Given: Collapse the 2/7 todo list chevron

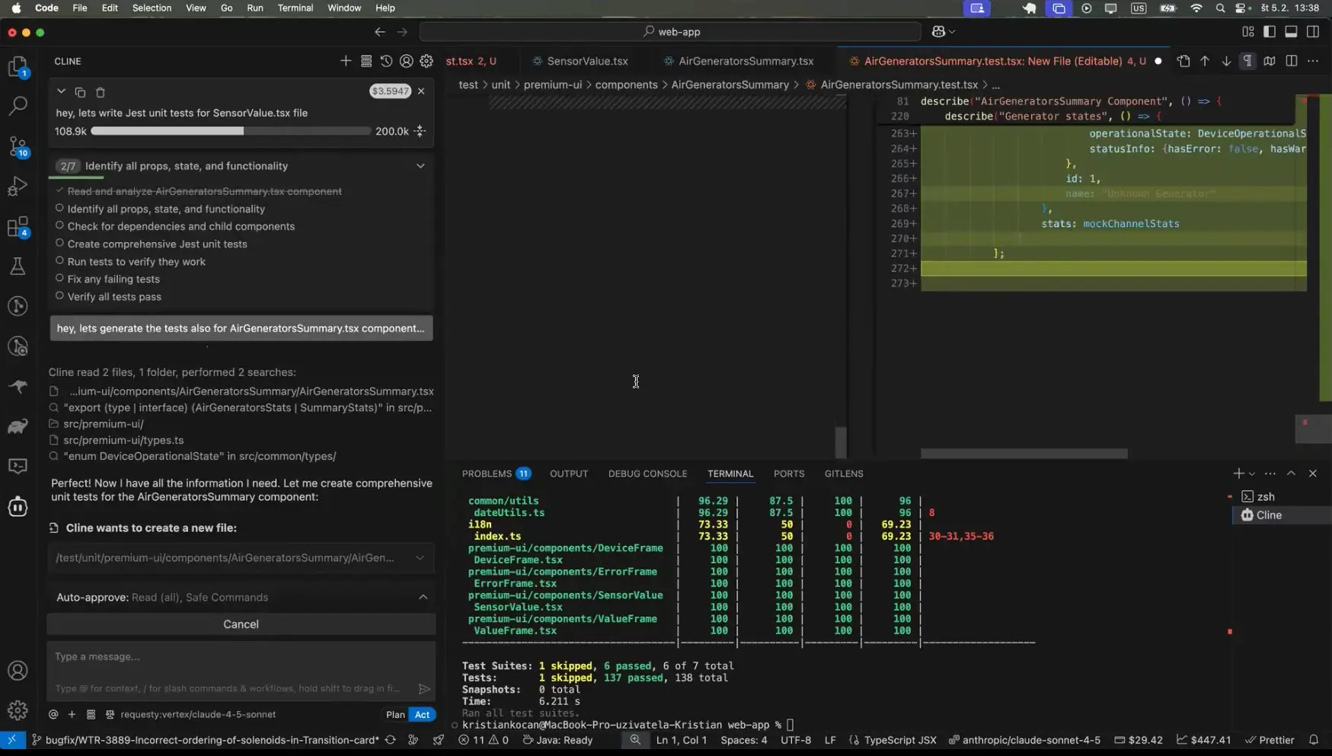Looking at the screenshot, I should pyautogui.click(x=420, y=166).
